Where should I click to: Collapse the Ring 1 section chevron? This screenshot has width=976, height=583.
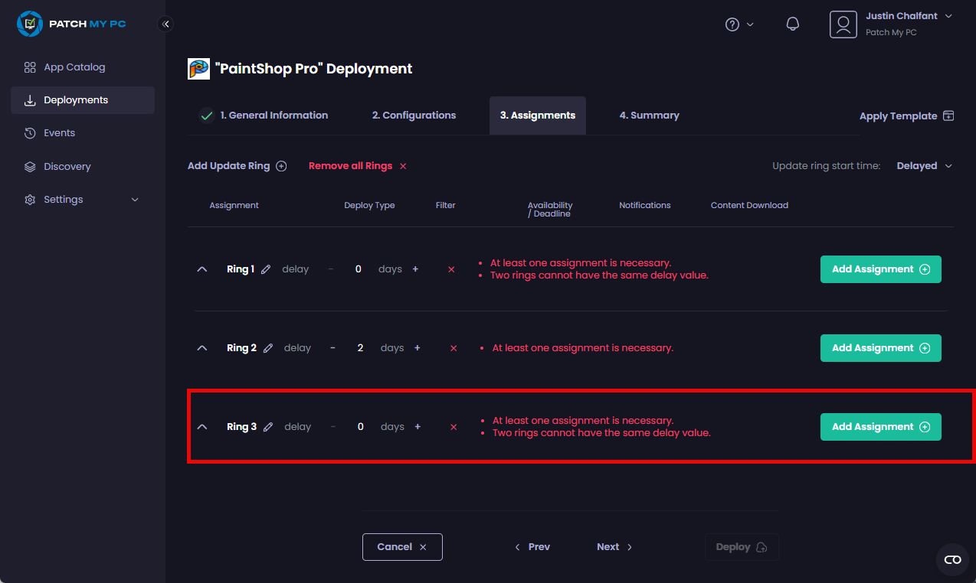click(x=202, y=269)
